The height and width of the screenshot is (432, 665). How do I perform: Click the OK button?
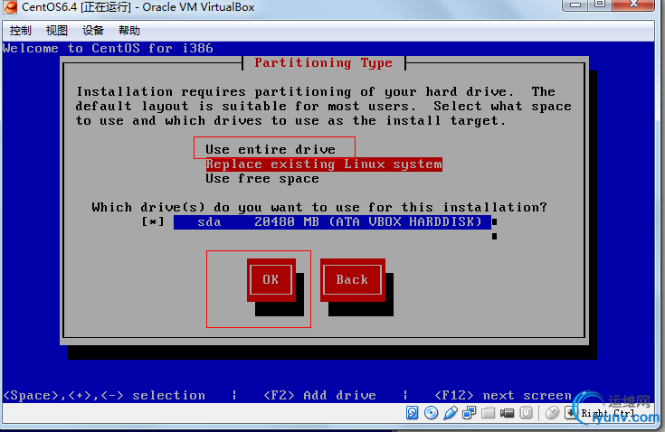271,279
